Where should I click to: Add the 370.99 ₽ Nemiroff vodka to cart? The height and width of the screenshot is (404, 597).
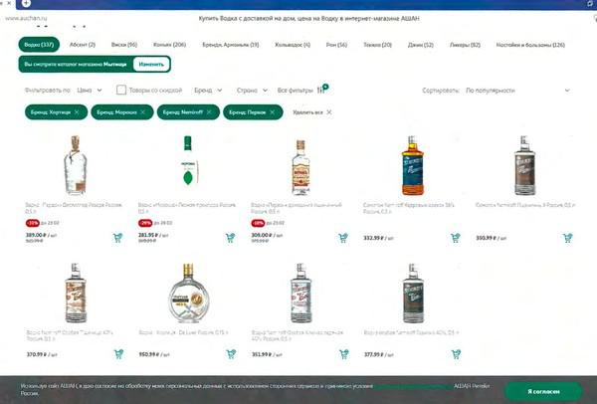118,354
